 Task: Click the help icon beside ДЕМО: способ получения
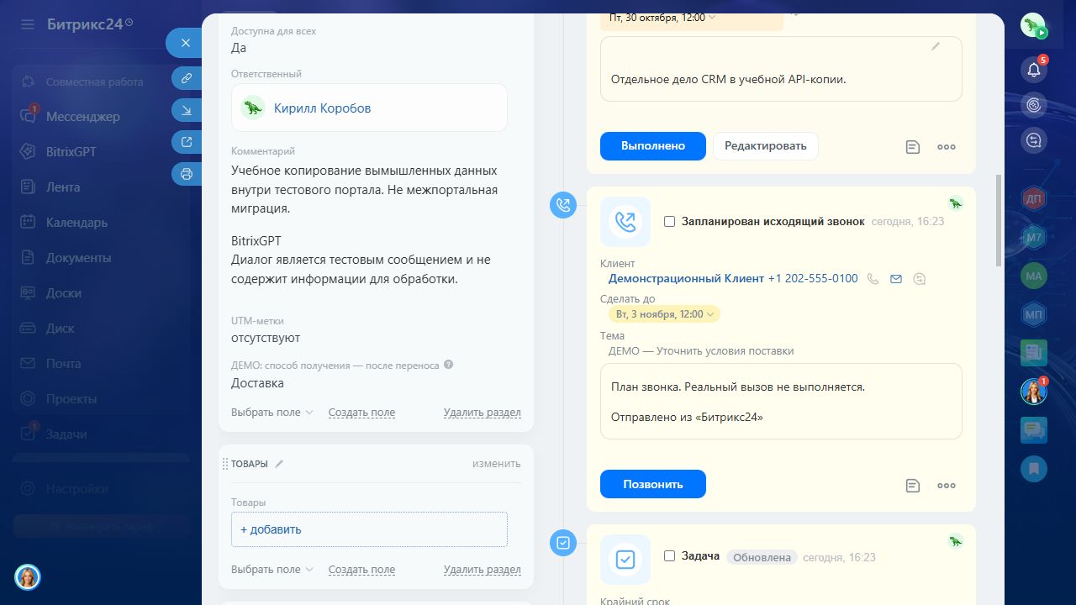click(x=448, y=365)
